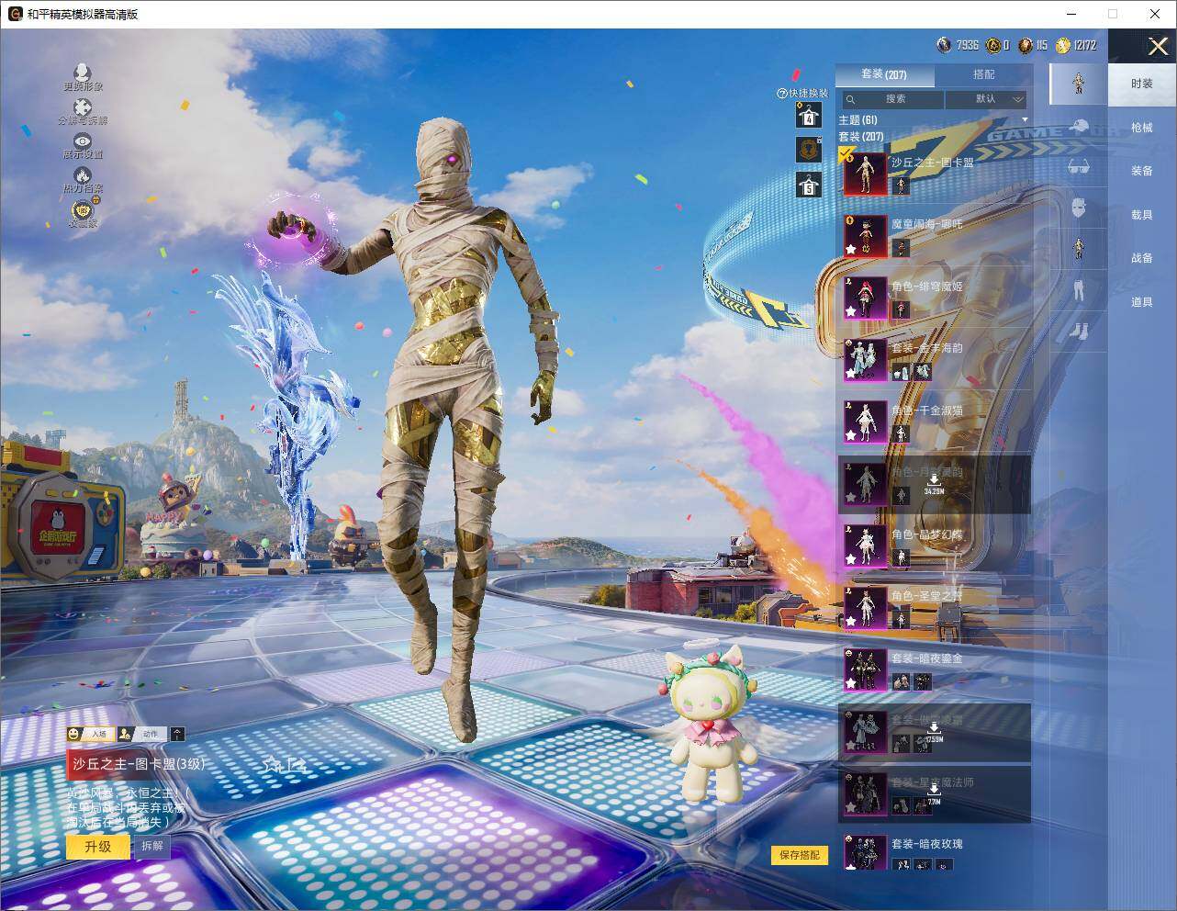Toggle favorite star on 角色-圣堂之羽

851,622
